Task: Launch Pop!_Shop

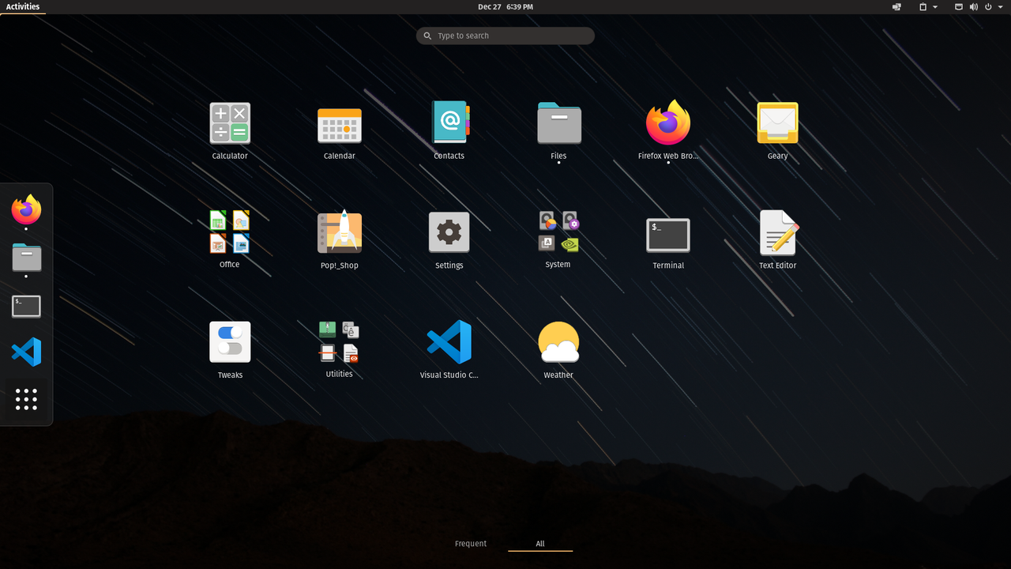Action: [x=340, y=232]
